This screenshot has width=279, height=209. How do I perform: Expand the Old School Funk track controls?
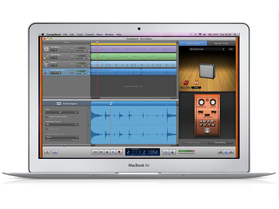click(x=49, y=69)
